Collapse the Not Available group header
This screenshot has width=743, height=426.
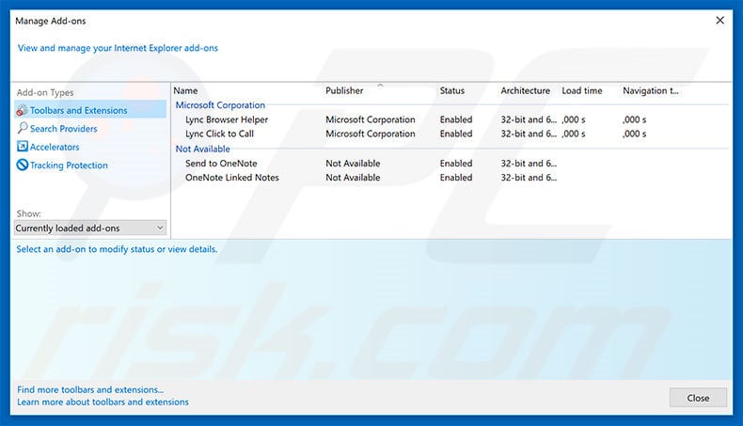(203, 149)
